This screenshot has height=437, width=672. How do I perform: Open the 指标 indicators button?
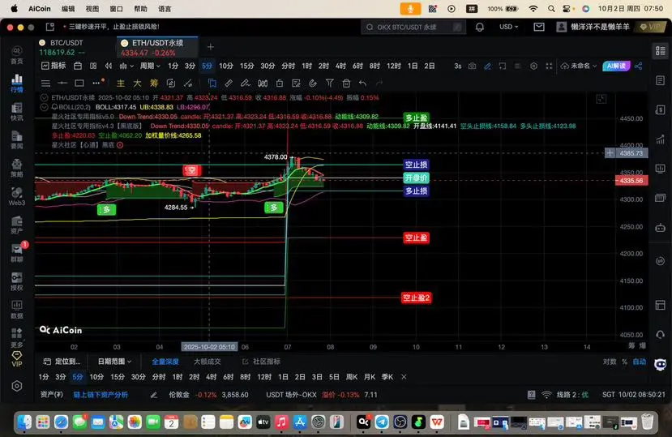click(54, 66)
